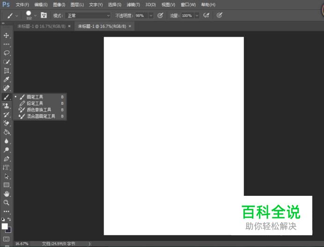
Task: Close the first 未标题-1 document tab
Action: tap(69, 26)
